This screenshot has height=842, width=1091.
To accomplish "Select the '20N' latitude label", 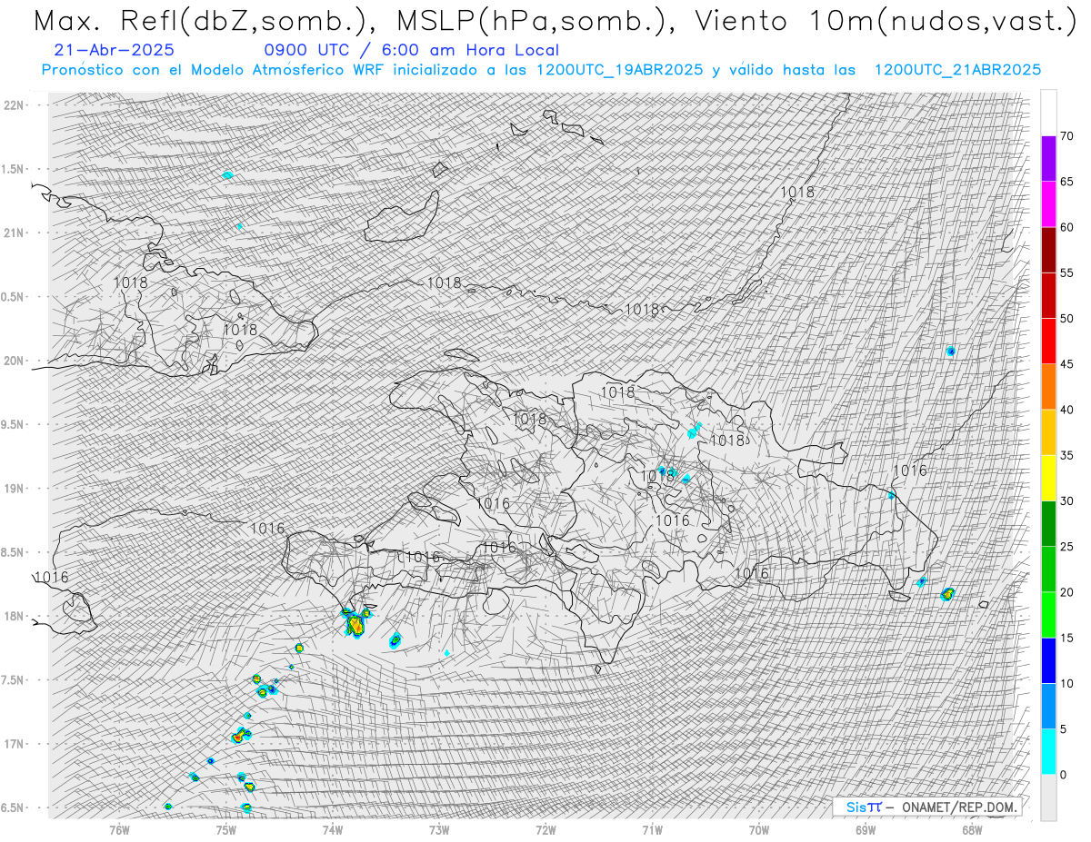I will click(x=13, y=361).
